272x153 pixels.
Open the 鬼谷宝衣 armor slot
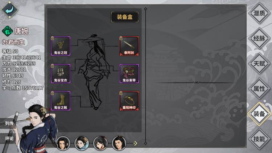click(x=61, y=74)
